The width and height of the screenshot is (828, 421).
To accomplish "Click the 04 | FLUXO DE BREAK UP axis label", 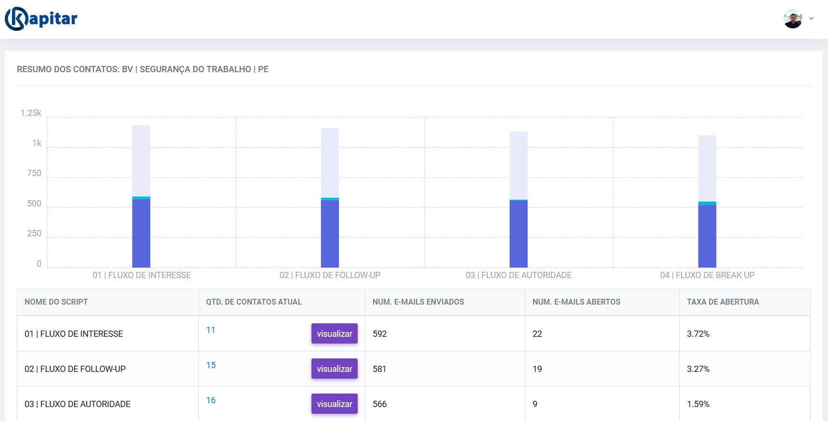I will click(707, 275).
